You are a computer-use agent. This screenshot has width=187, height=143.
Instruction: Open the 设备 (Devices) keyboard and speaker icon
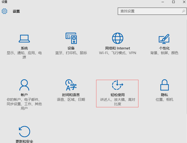tap(71, 38)
